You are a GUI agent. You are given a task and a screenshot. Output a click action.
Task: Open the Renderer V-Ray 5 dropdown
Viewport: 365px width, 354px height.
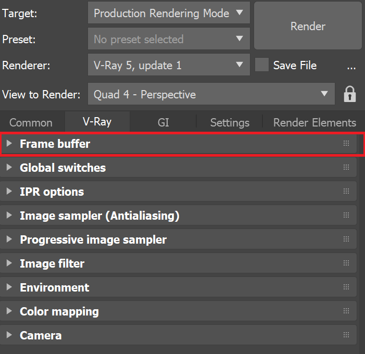pyautogui.click(x=168, y=65)
